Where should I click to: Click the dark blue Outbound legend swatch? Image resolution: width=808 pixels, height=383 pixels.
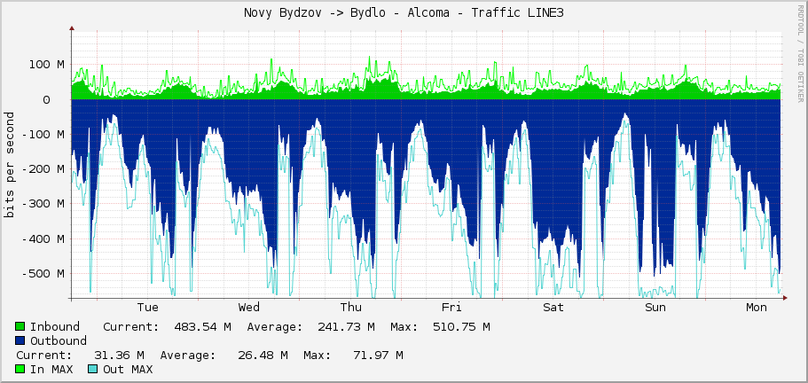click(20, 340)
